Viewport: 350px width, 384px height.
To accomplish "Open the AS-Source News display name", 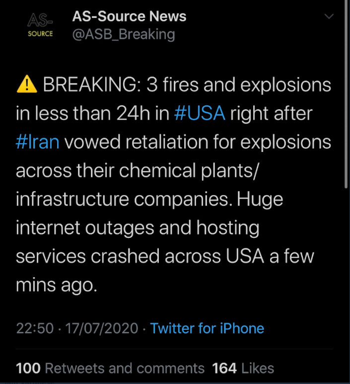I will click(x=129, y=16).
